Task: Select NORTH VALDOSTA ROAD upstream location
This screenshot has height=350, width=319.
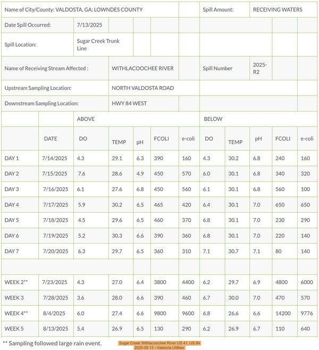Action: [x=143, y=88]
